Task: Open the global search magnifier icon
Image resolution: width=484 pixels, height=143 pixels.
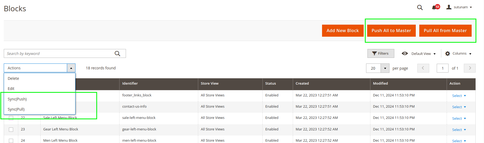Action: [420, 7]
